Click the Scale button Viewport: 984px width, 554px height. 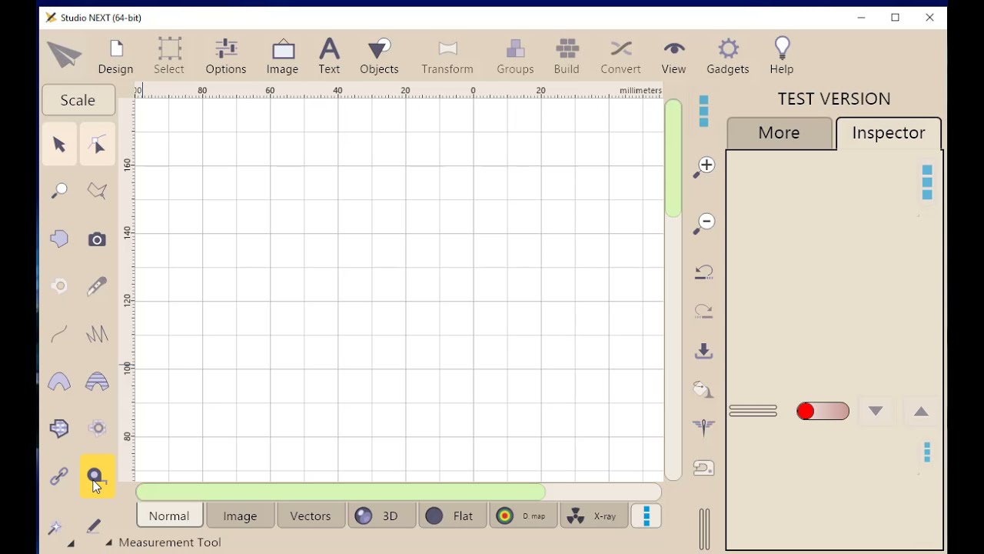tap(78, 101)
